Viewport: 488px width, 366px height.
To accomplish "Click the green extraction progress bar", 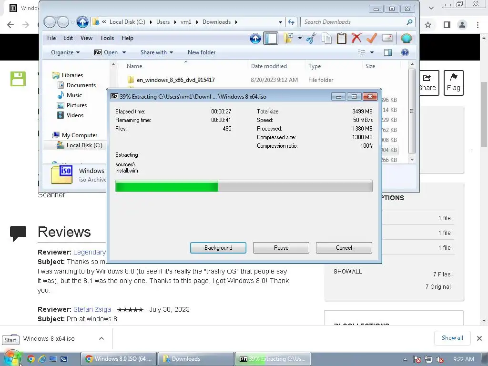I will point(244,186).
